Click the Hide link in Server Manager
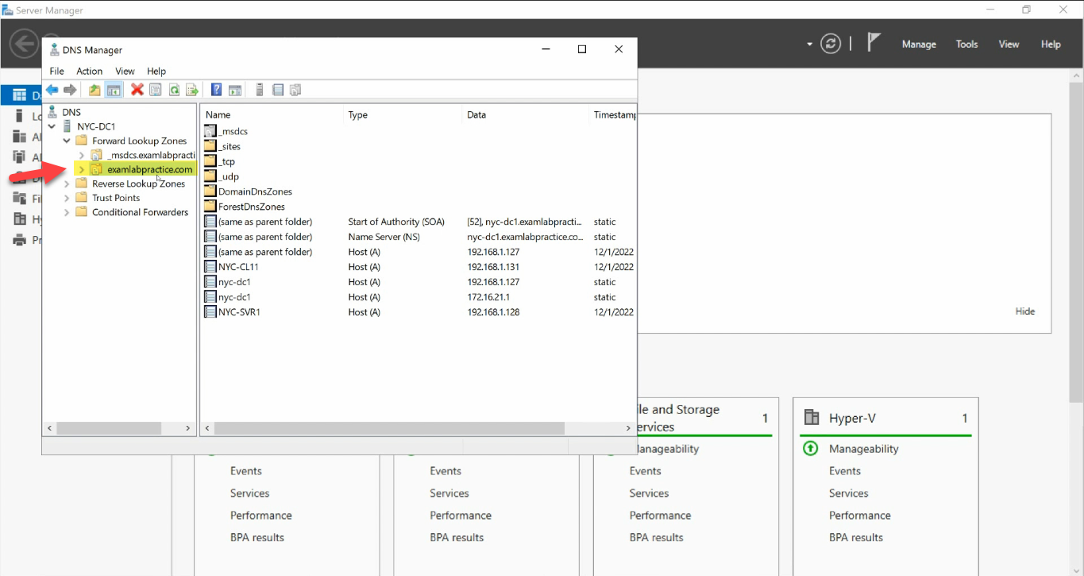 coord(1025,311)
